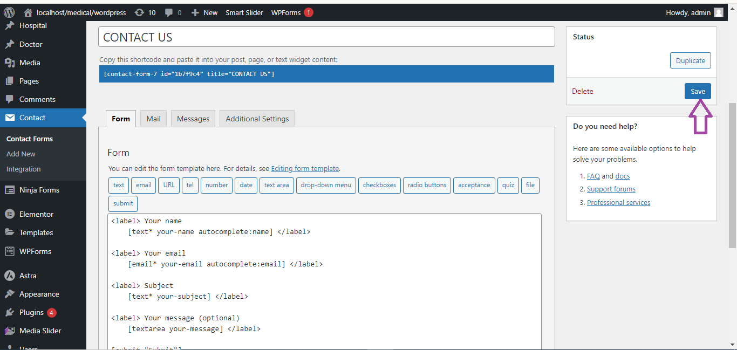The height and width of the screenshot is (350, 737).
Task: Open Media from the sidebar icon
Action: (10, 63)
